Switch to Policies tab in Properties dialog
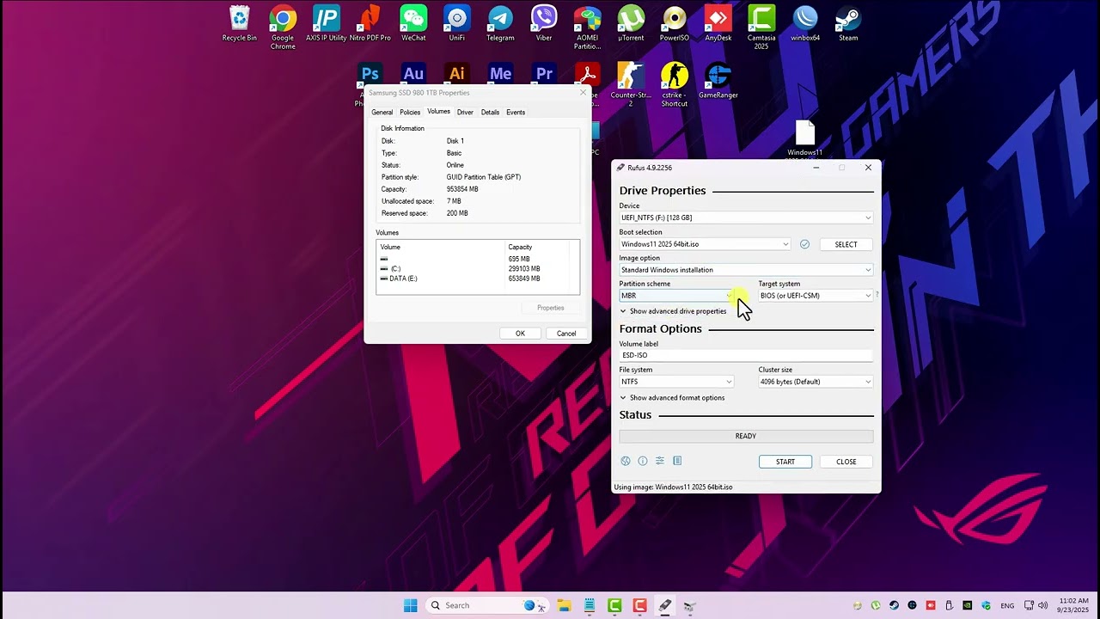Screen dimensions: 1100x619 pyautogui.click(x=410, y=113)
